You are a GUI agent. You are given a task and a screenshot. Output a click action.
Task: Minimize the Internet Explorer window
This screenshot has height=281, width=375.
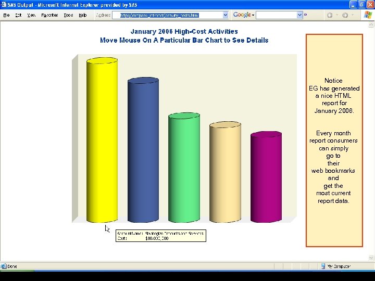click(x=353, y=5)
